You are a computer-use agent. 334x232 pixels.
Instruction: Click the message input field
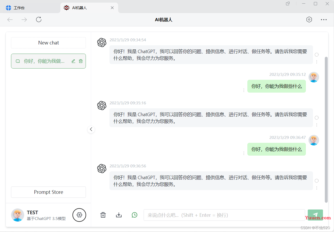[x=224, y=215]
